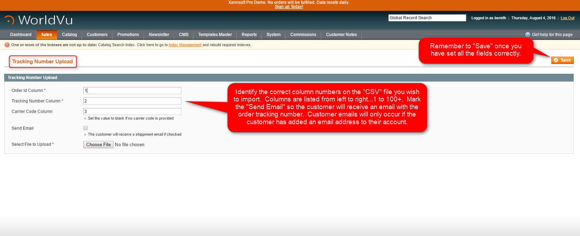Click the 'Order Id Column' label
The image size is (580, 236).
27,91
